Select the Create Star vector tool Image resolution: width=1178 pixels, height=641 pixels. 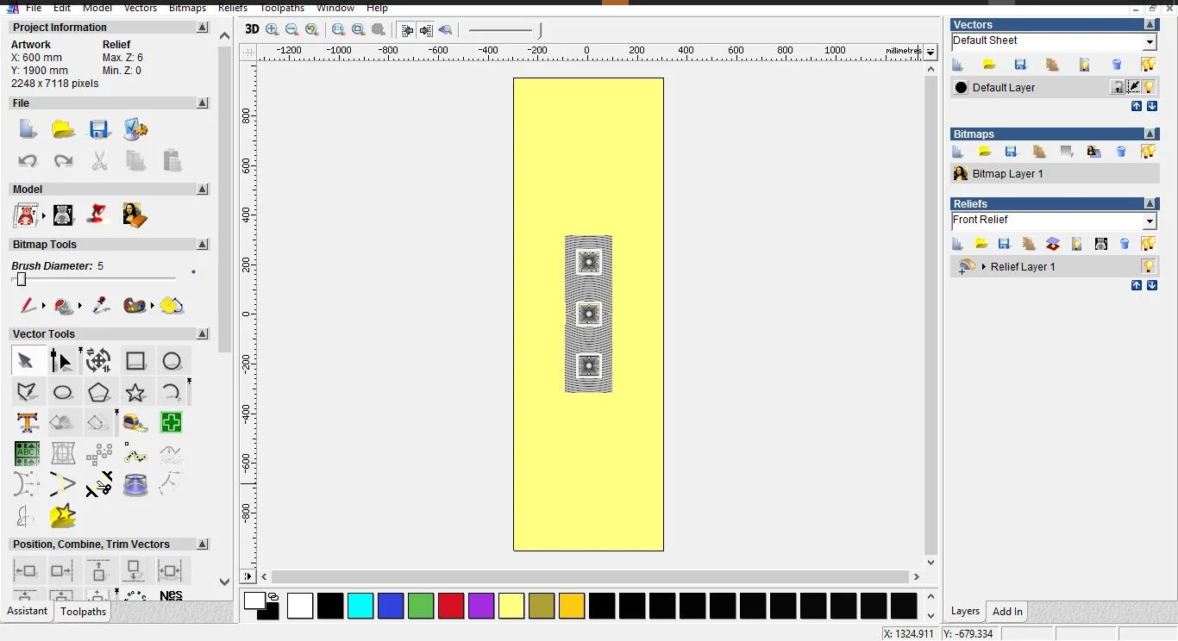coord(135,393)
